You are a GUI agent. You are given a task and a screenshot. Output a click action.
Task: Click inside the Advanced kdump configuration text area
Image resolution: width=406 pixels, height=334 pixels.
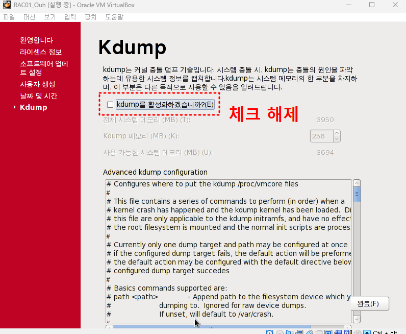tap(229, 251)
